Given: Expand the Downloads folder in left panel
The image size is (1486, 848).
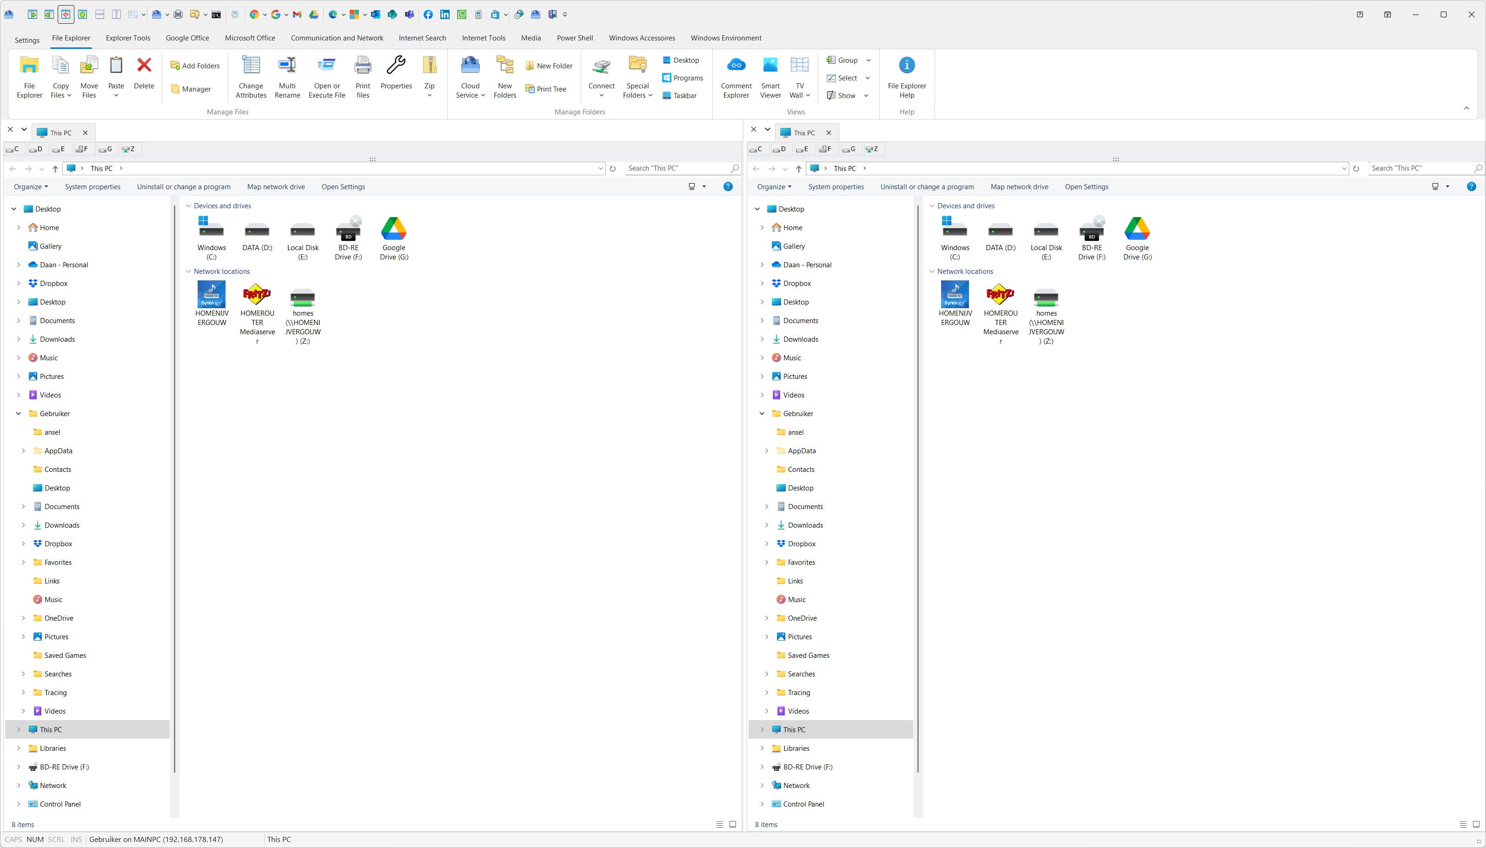Looking at the screenshot, I should (19, 339).
